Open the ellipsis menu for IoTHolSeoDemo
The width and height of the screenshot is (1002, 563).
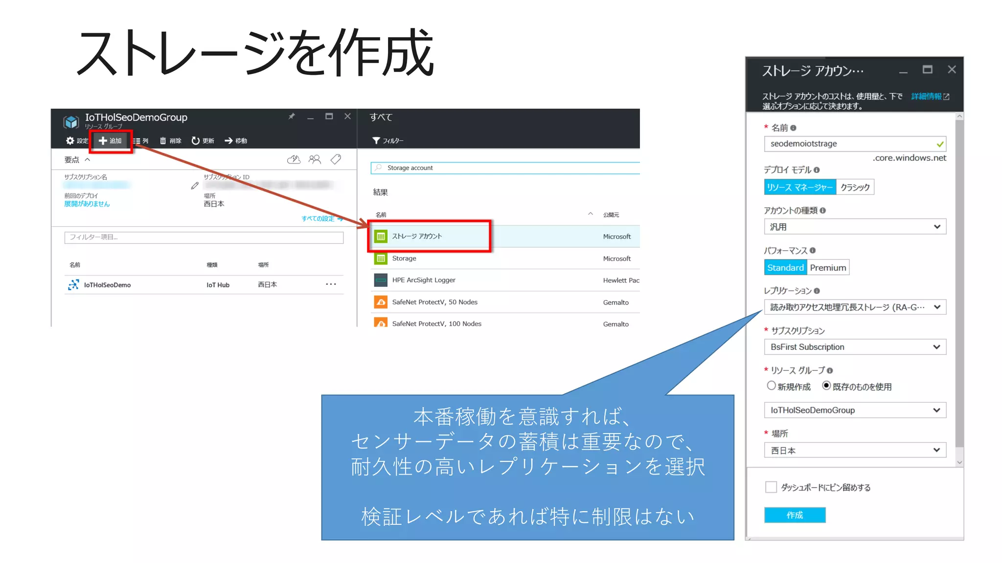331,284
